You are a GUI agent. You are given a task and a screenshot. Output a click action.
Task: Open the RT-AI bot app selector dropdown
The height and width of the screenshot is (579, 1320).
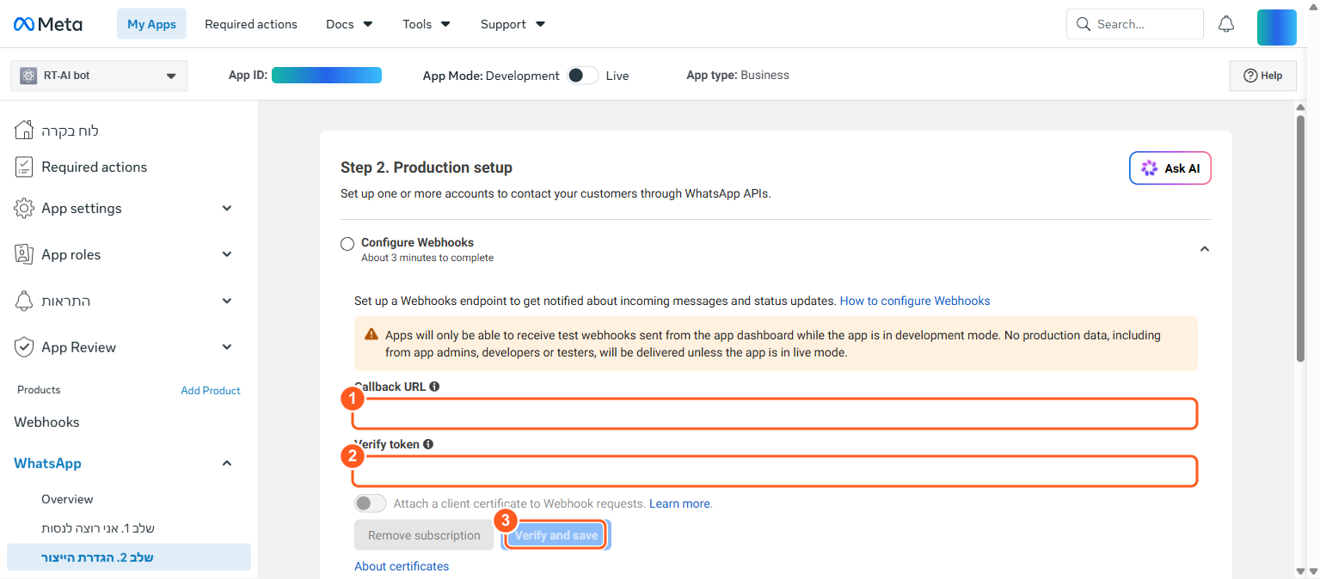(x=99, y=76)
